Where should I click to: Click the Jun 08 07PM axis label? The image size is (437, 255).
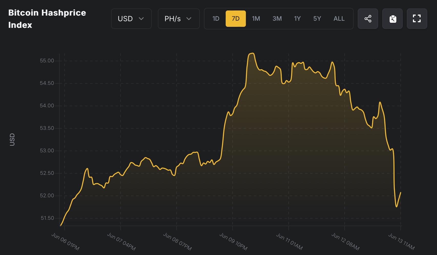pyautogui.click(x=177, y=241)
